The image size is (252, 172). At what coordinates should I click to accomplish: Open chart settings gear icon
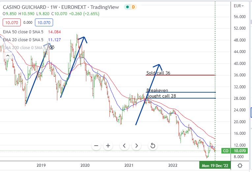coord(240,165)
